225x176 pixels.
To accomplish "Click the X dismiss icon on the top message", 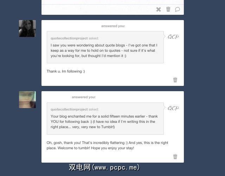I will click(159, 10).
